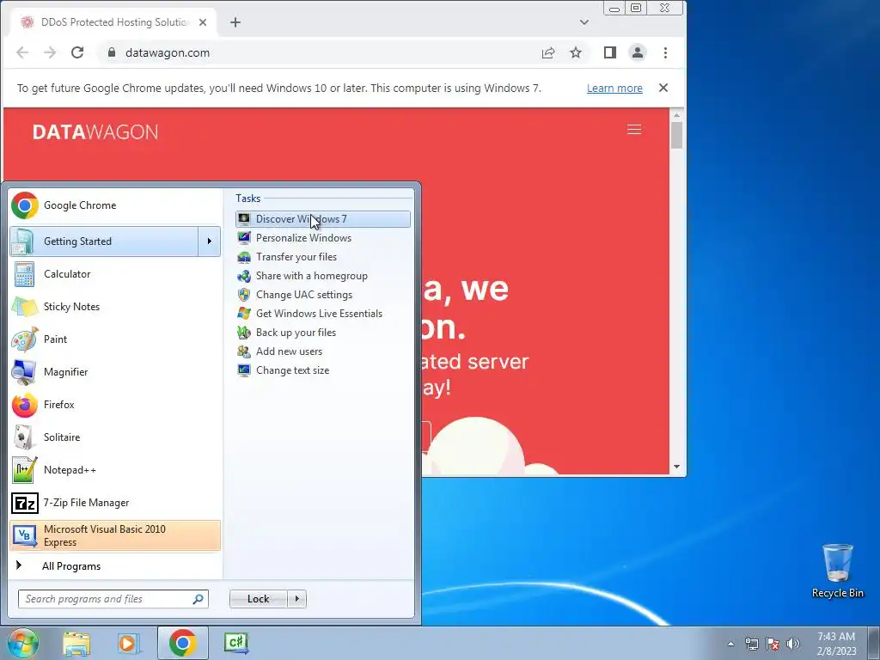Open DataWagon hamburger menu
The width and height of the screenshot is (880, 660).
634,130
